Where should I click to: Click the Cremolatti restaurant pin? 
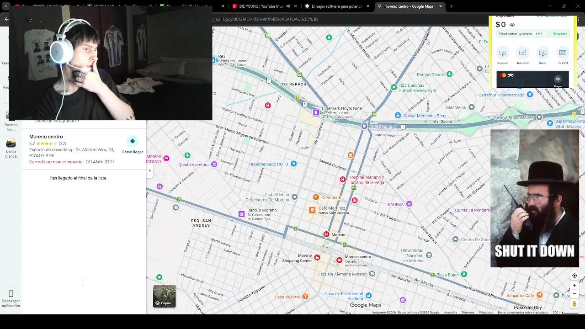tap(315, 197)
